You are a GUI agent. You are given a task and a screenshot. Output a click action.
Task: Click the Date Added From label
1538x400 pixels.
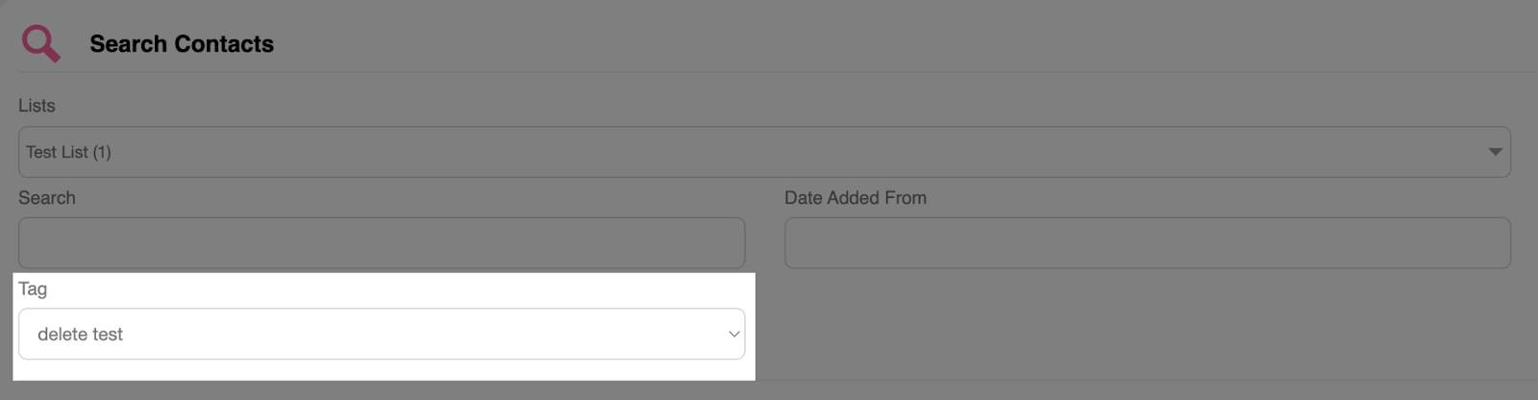tap(855, 198)
